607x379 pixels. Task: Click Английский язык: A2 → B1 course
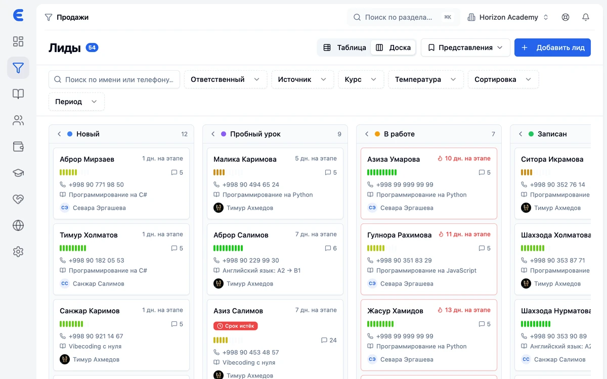262,270
